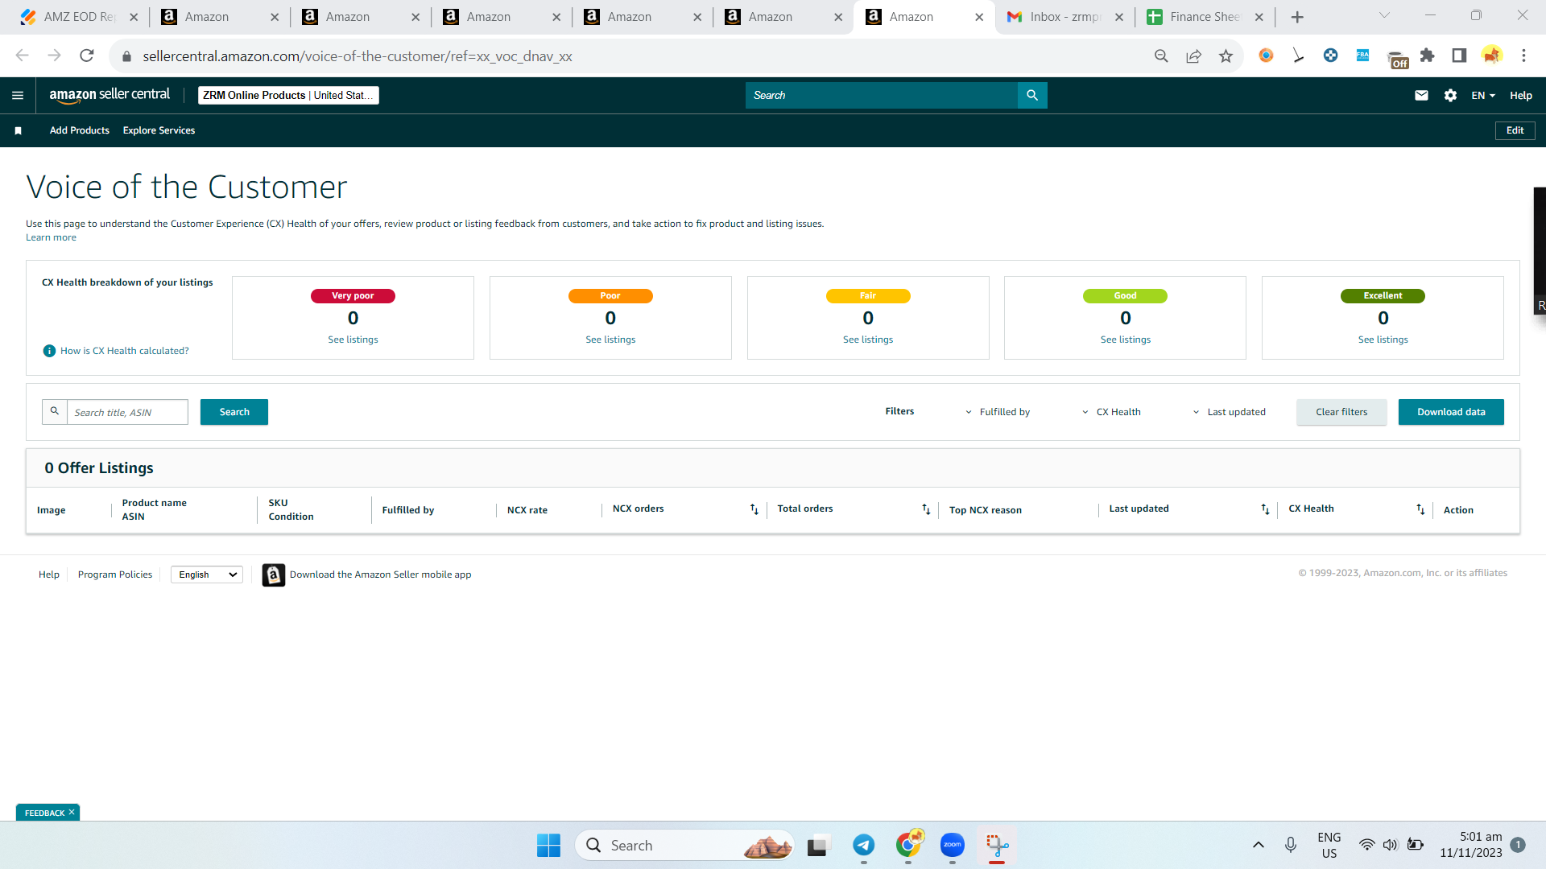1546x869 pixels.
Task: Click the listing search magnifier icon
Action: [55, 411]
